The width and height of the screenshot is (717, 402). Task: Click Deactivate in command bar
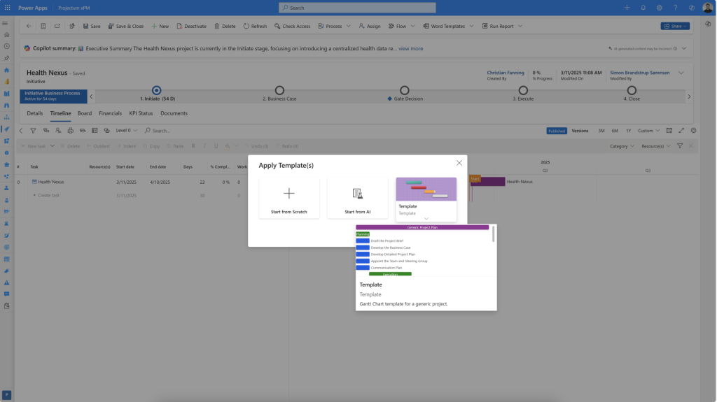click(x=192, y=26)
